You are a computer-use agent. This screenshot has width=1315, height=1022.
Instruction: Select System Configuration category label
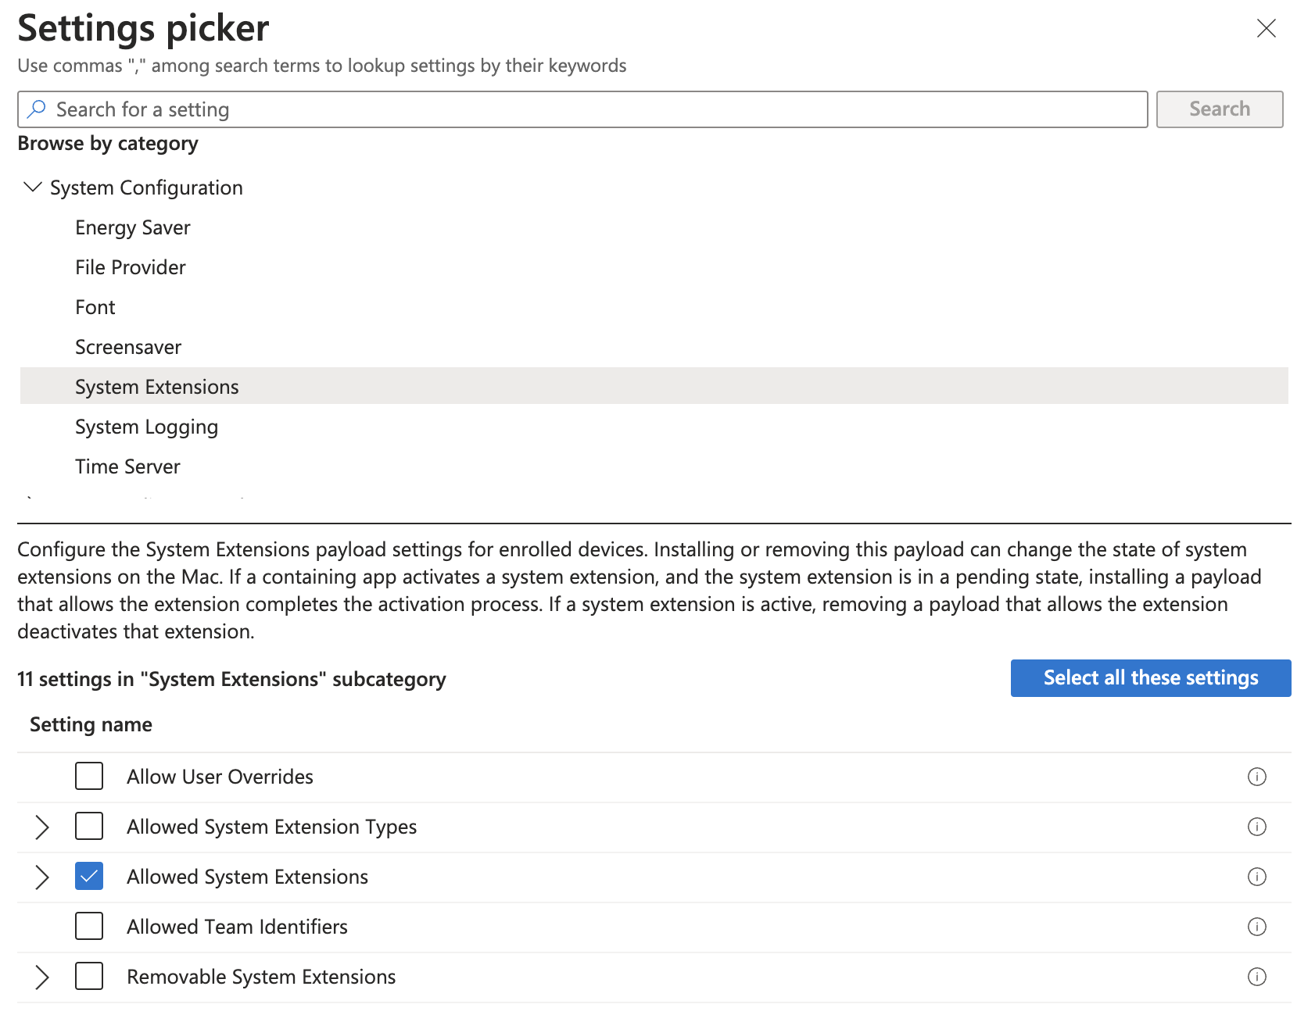[146, 188]
